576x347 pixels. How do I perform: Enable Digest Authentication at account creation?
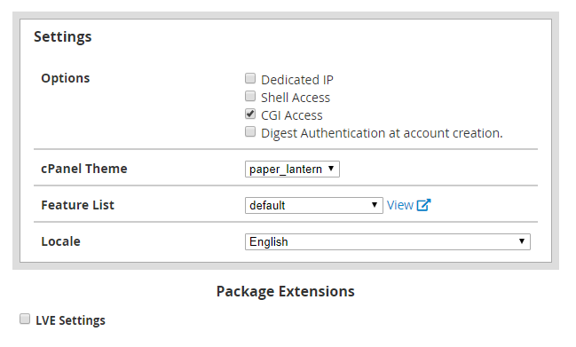[250, 131]
